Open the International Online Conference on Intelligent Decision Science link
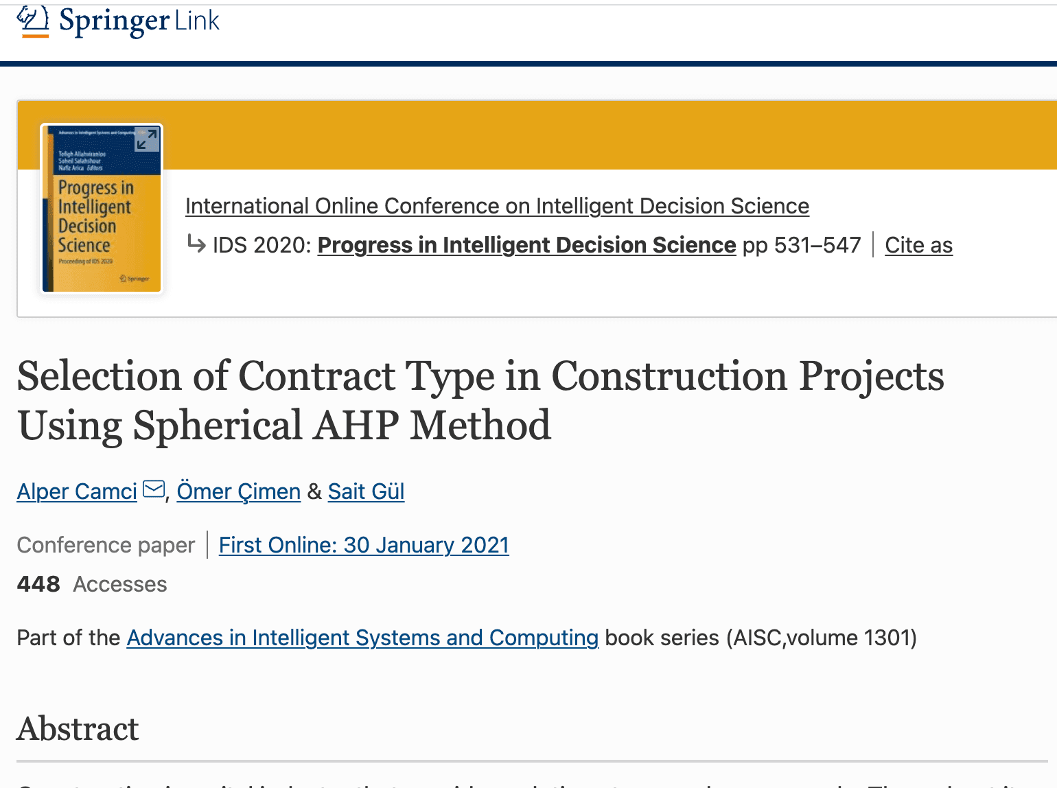This screenshot has width=1057, height=788. tap(497, 205)
